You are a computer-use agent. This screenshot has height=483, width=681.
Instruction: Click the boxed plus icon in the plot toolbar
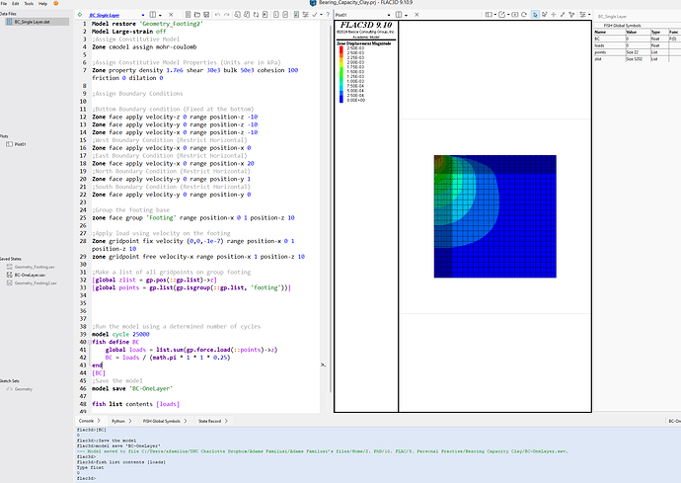[514, 15]
